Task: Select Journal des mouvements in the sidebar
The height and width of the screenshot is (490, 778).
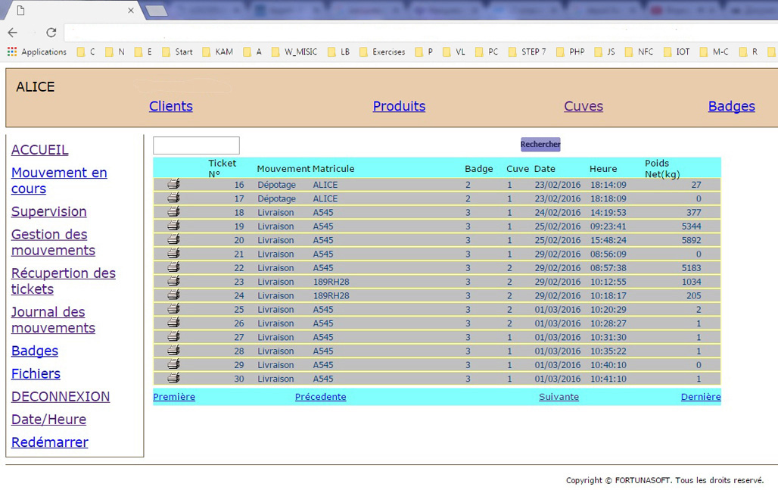Action: [53, 320]
